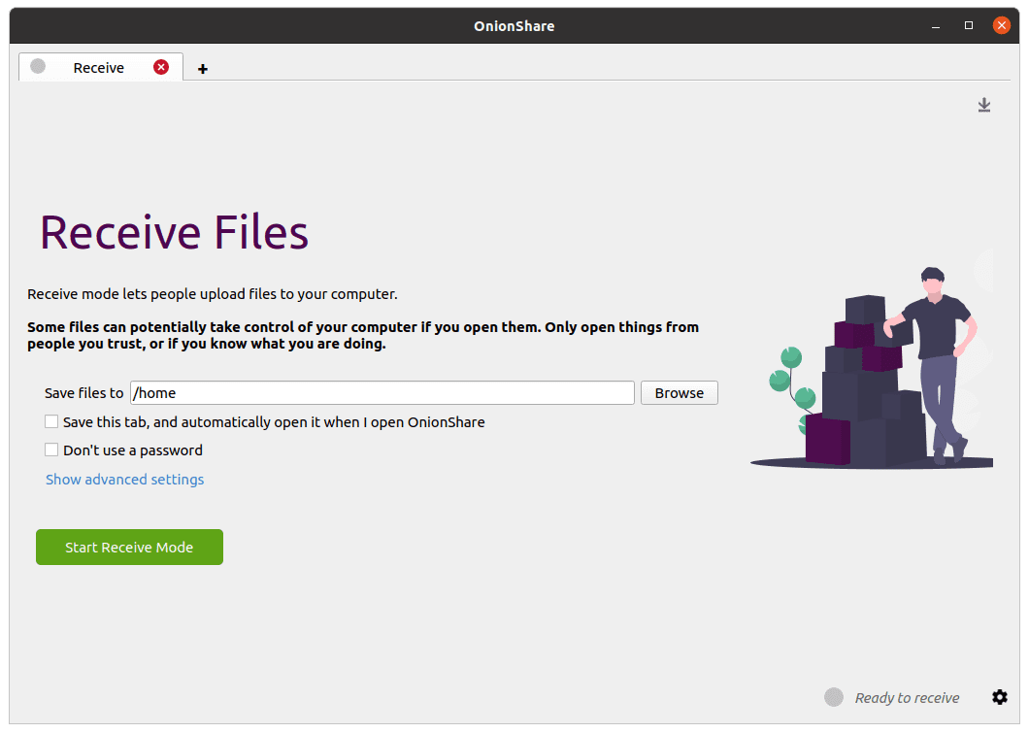Viewport: 1029px width, 733px height.
Task: Click Start Receive Mode button
Action: 129,547
